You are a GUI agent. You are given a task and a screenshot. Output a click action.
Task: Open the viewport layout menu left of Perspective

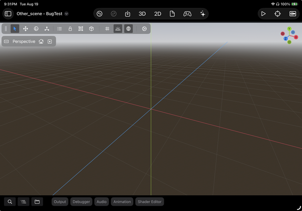6,42
